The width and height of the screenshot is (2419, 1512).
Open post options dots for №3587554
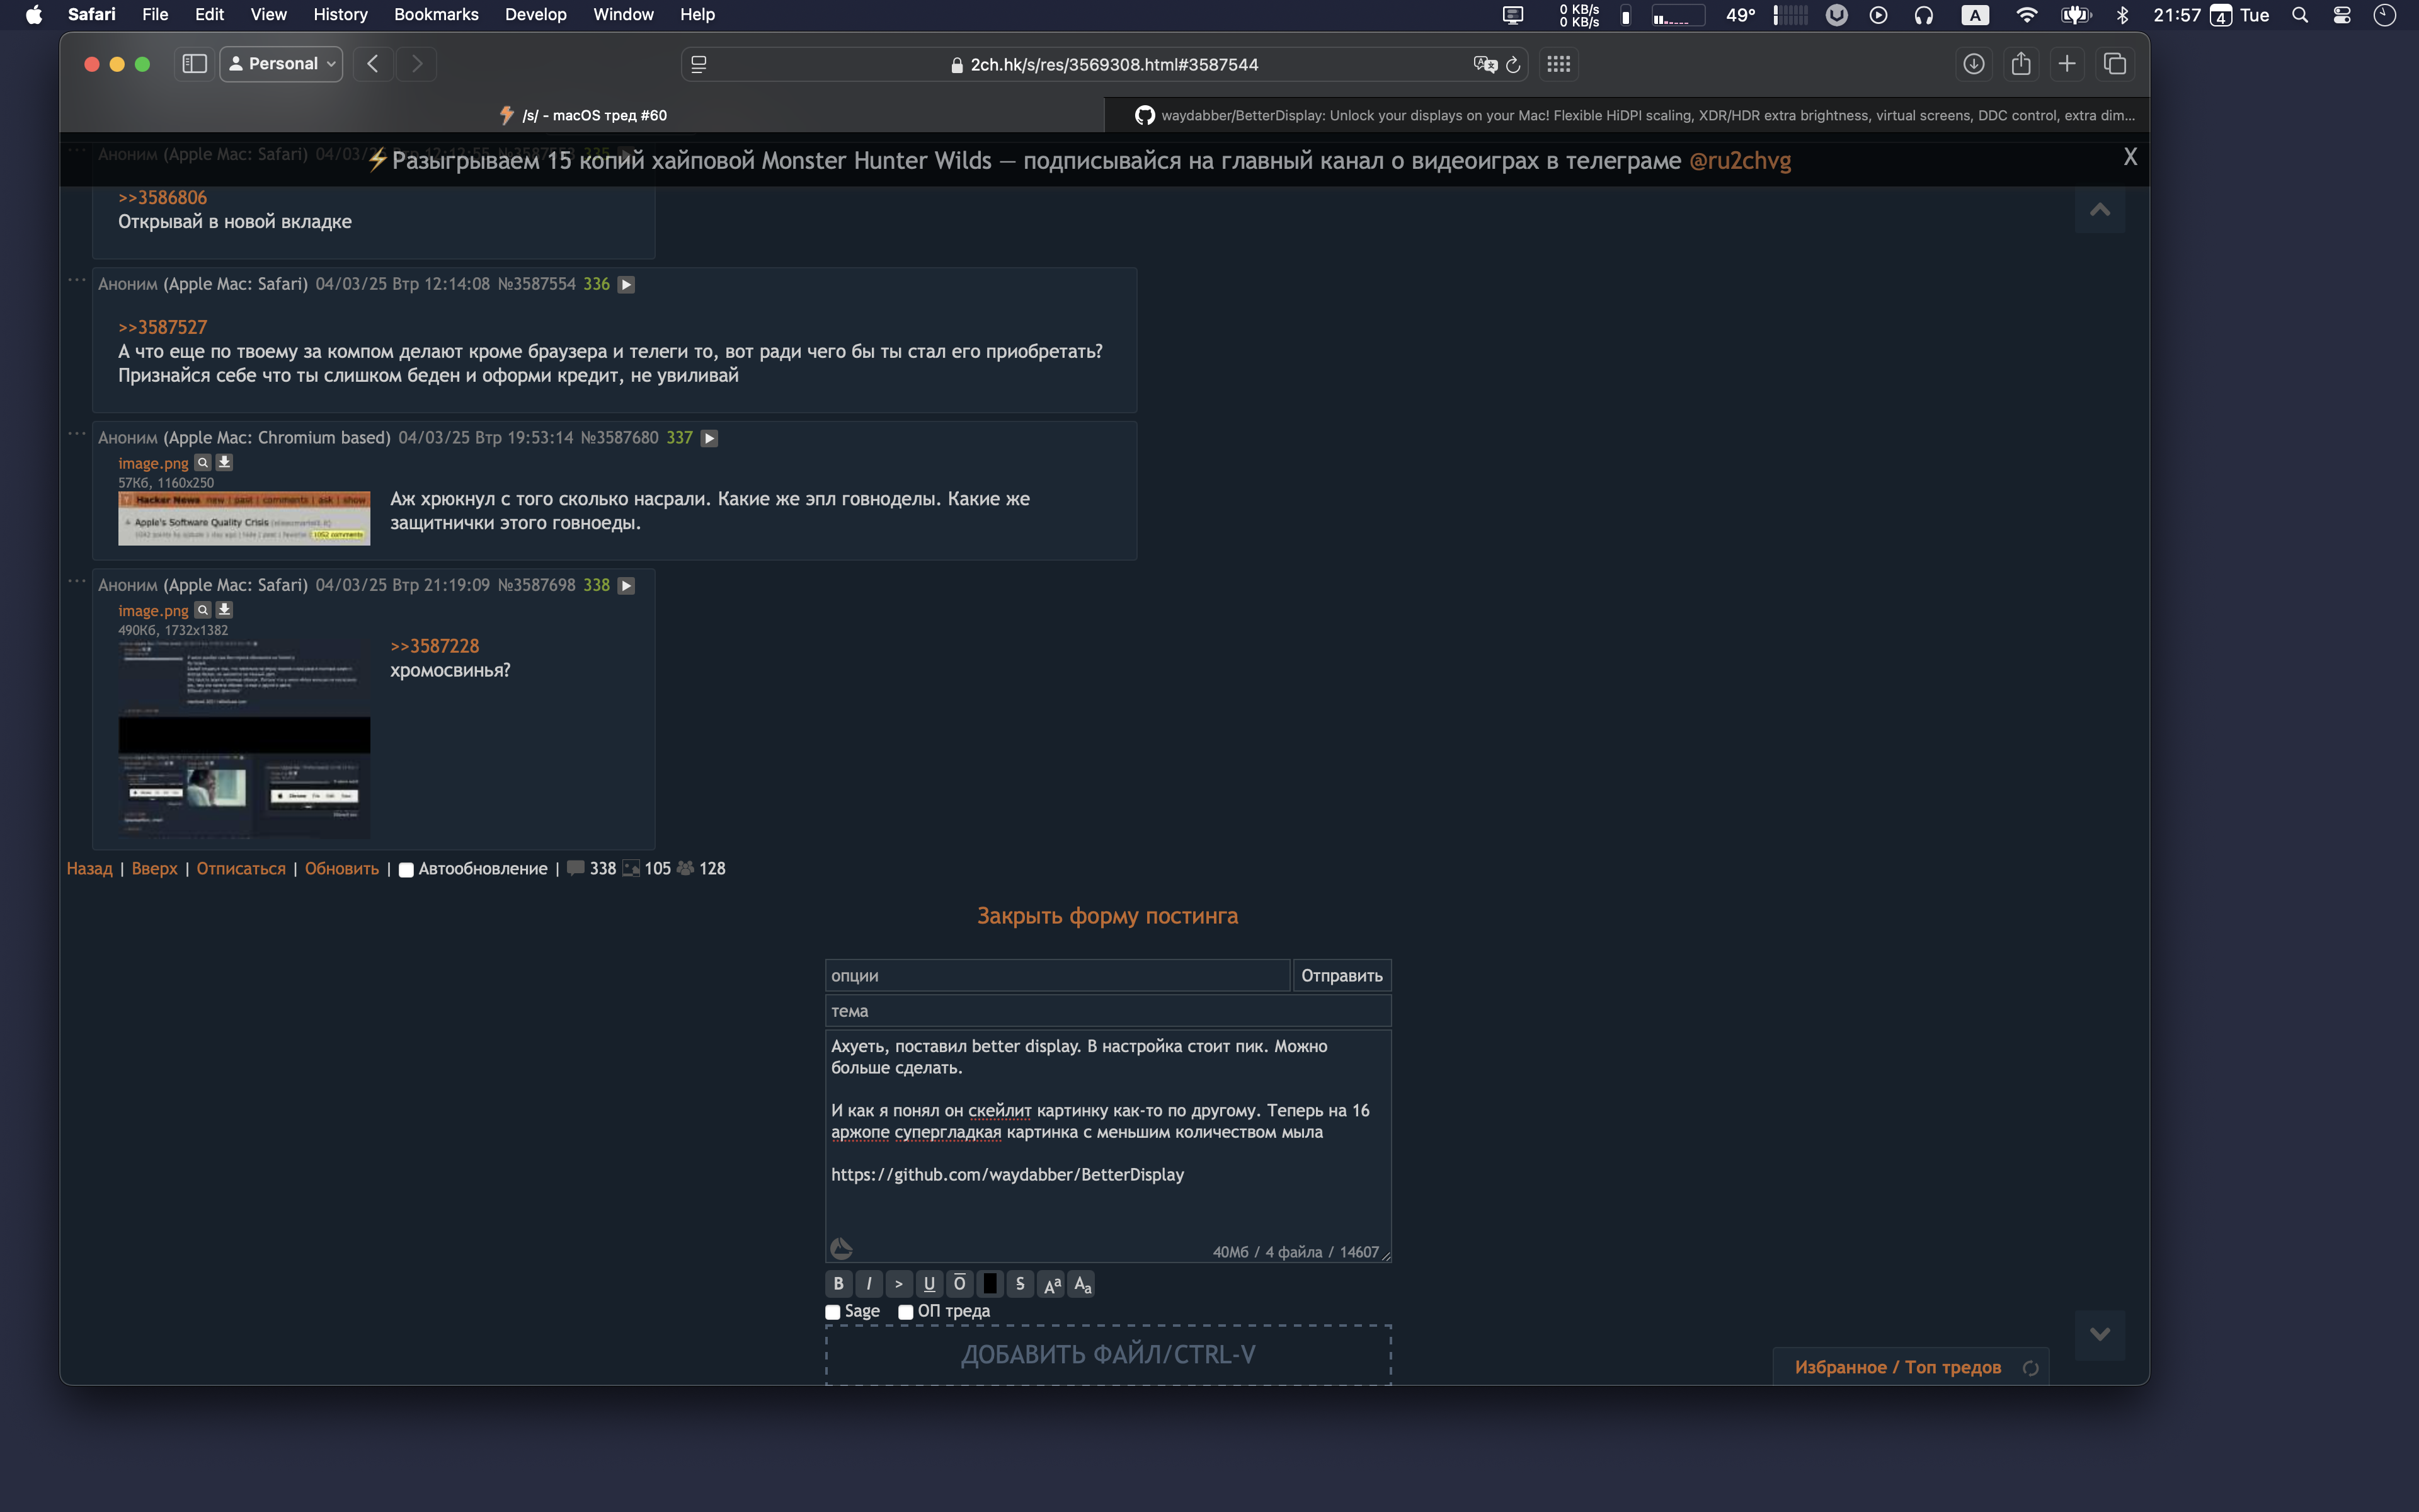76,280
